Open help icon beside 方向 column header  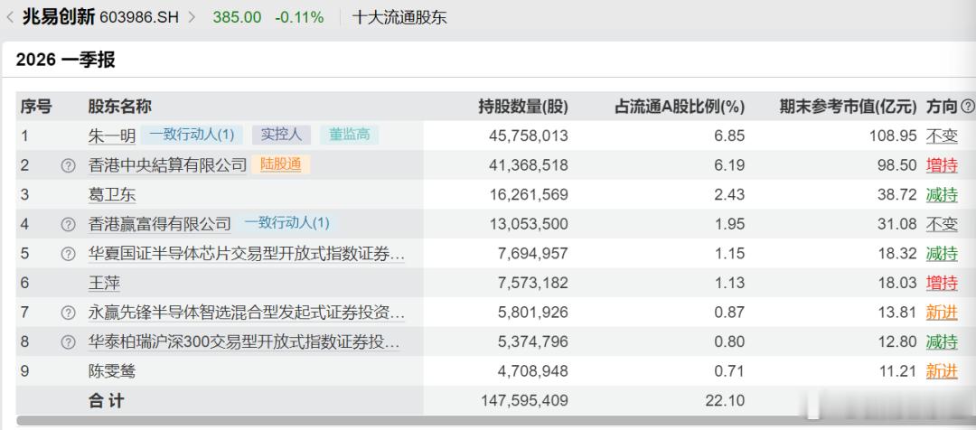(967, 107)
